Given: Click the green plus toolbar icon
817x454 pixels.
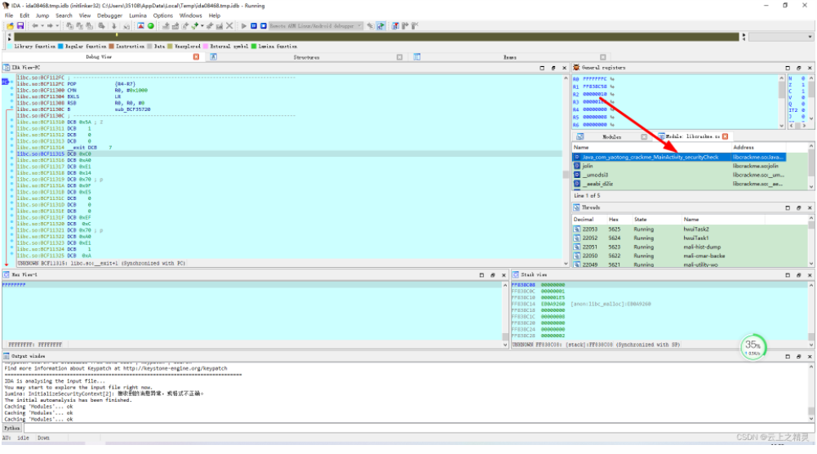Looking at the screenshot, I should [195, 26].
